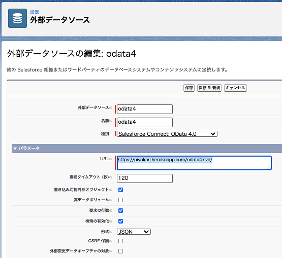Viewport: 282px width, 258px height.
Task: Click the キャンセル button
Action: (235, 88)
